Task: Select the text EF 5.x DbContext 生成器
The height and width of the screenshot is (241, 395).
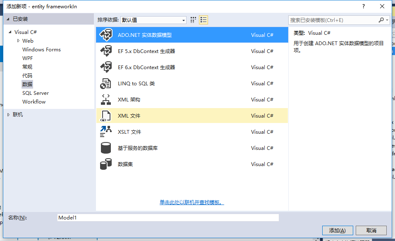Action: [146, 51]
